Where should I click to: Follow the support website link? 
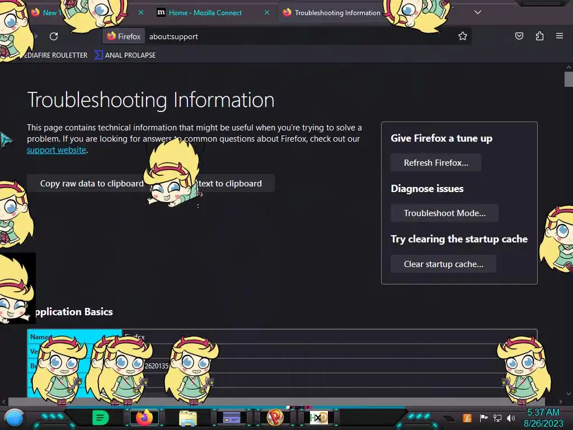[x=57, y=150]
